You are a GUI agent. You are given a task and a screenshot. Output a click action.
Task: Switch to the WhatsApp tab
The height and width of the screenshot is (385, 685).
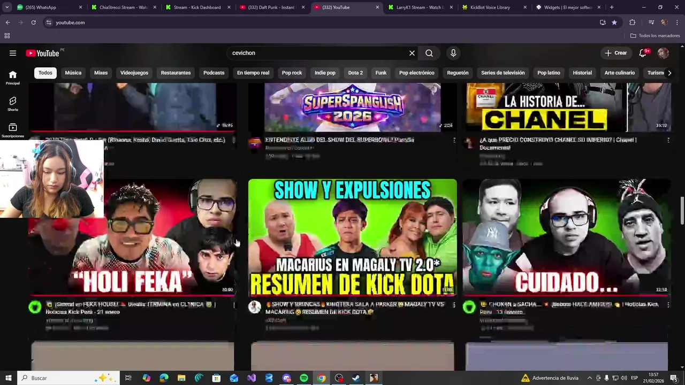point(48,7)
